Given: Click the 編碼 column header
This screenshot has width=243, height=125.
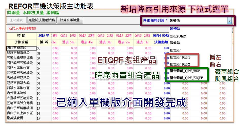Looking at the screenshot, I should point(44,42).
